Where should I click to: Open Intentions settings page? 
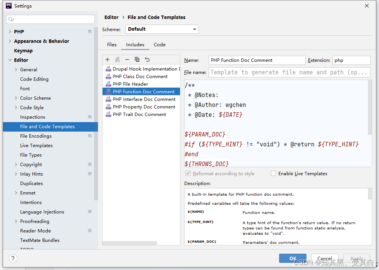tap(31, 202)
